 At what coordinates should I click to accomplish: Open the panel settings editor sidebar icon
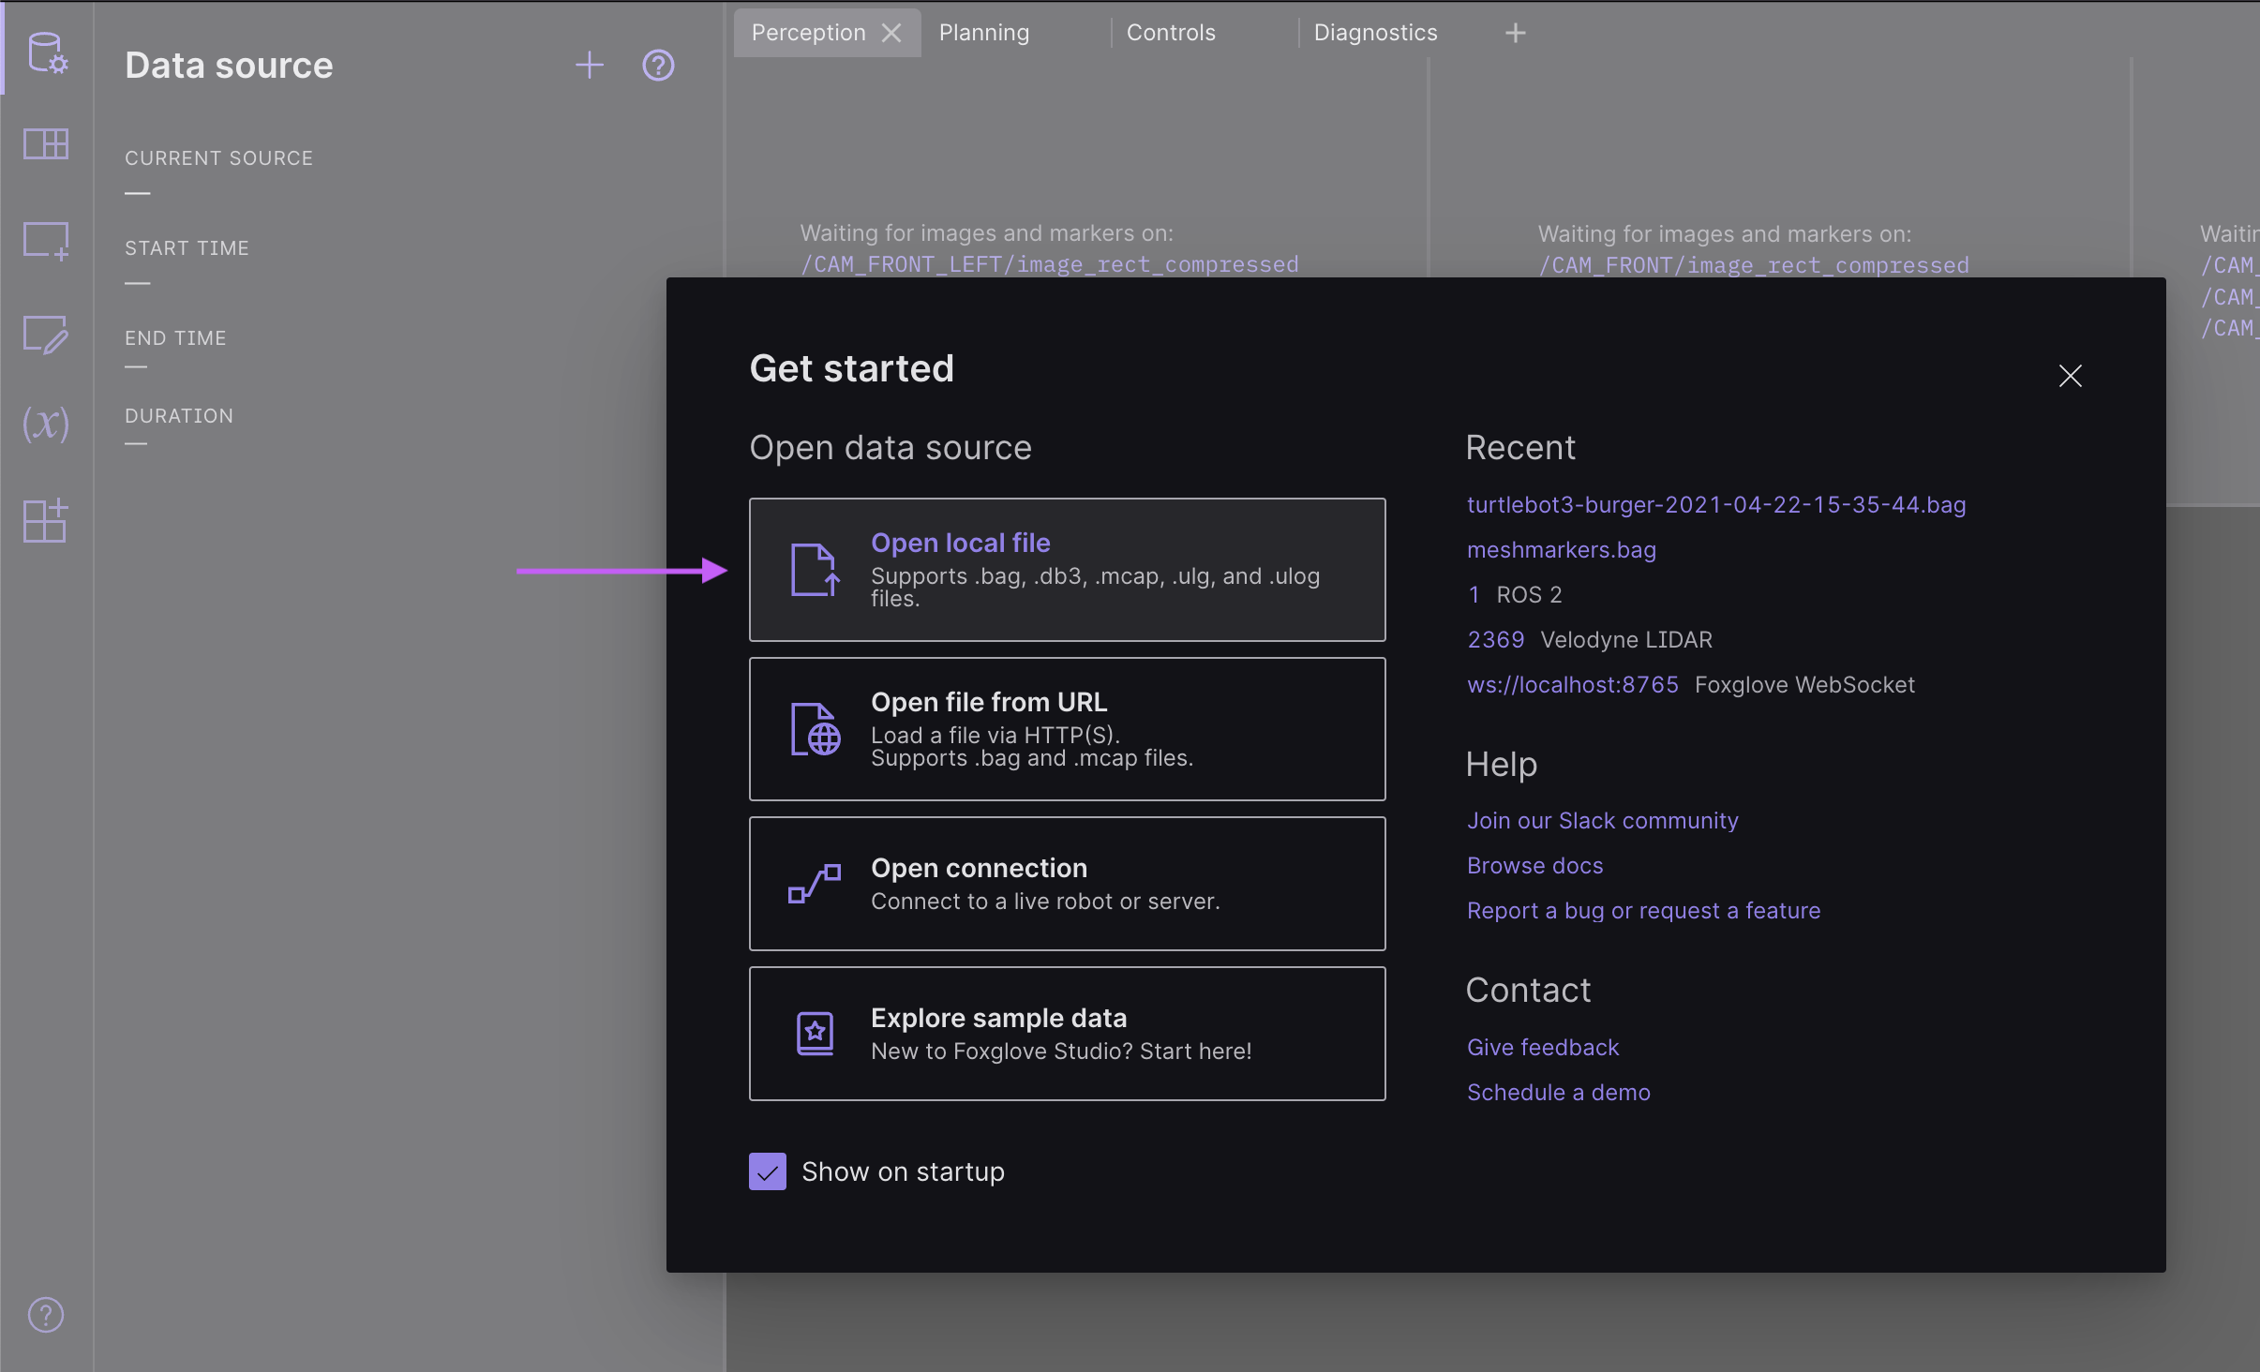tap(45, 335)
